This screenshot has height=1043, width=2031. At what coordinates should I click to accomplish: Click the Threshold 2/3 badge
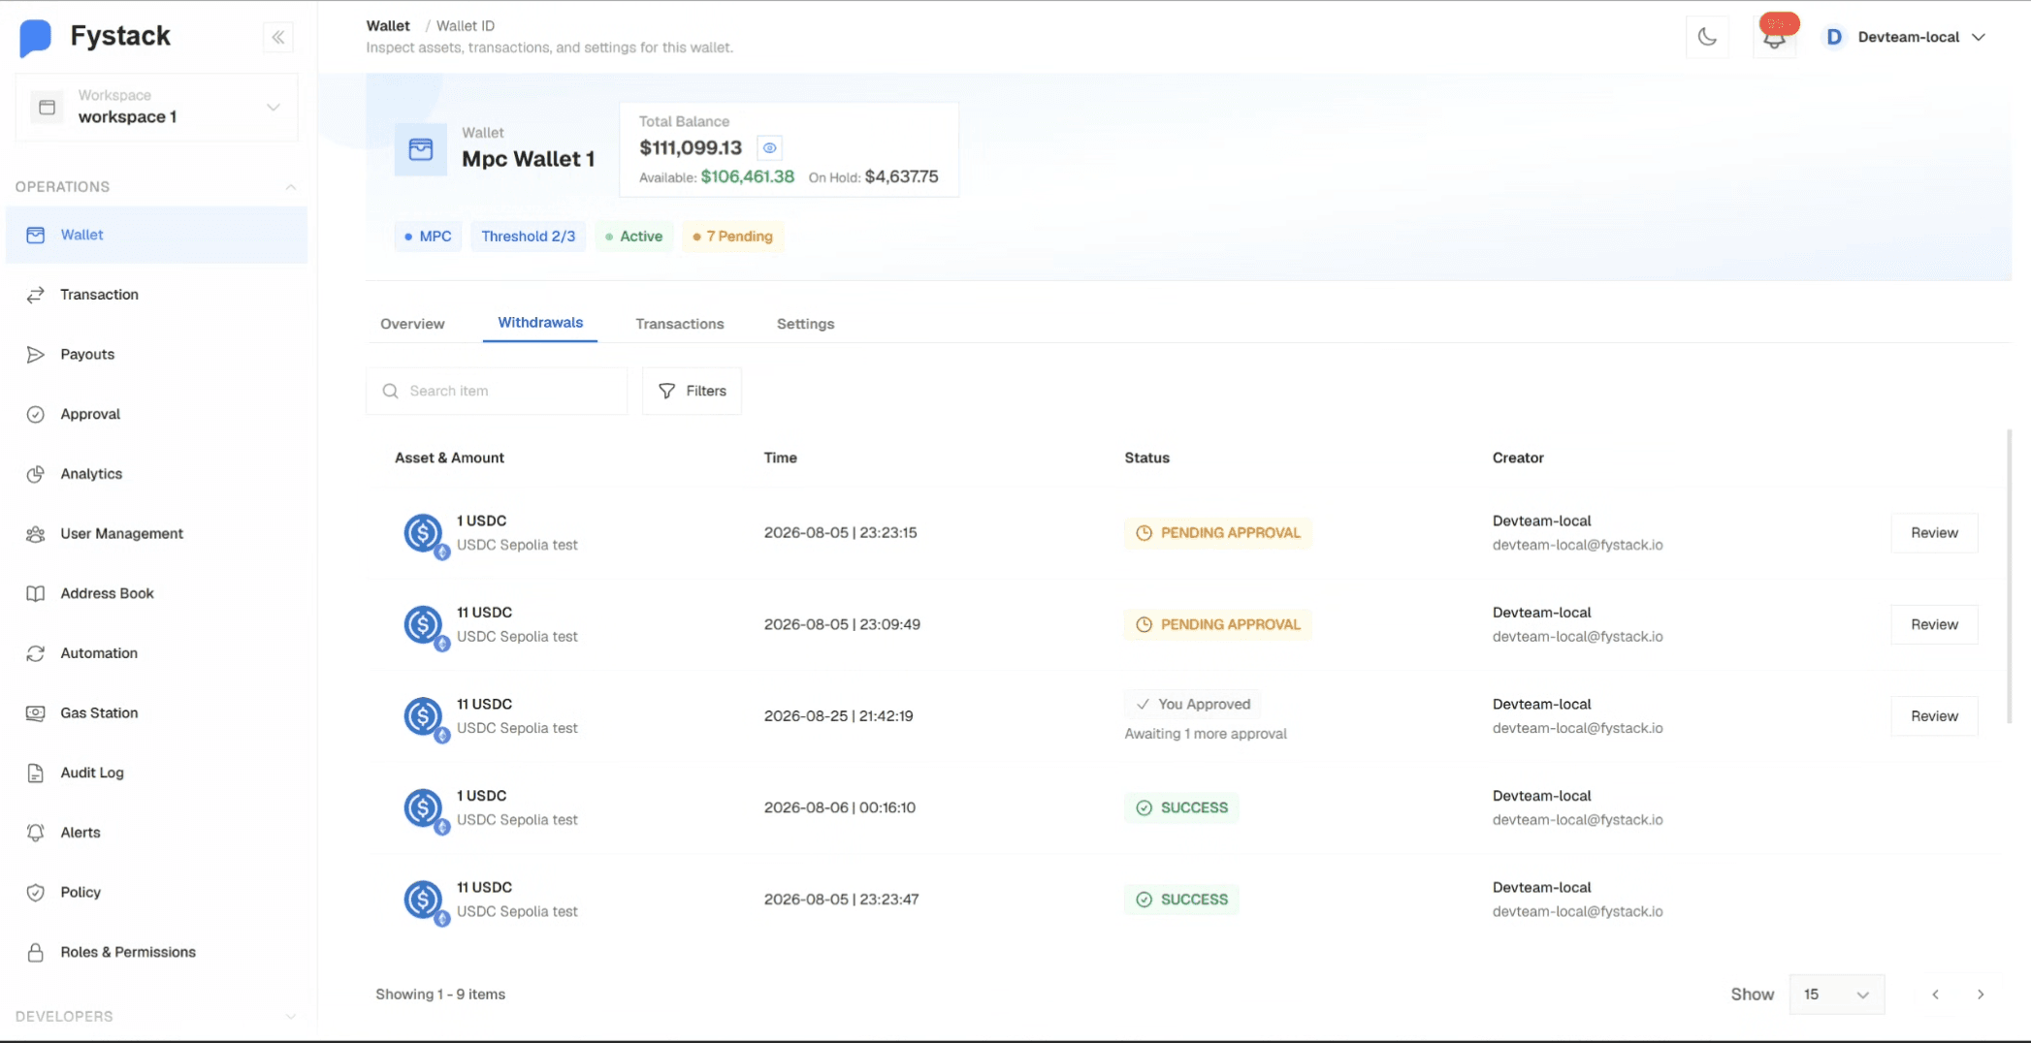tap(529, 237)
